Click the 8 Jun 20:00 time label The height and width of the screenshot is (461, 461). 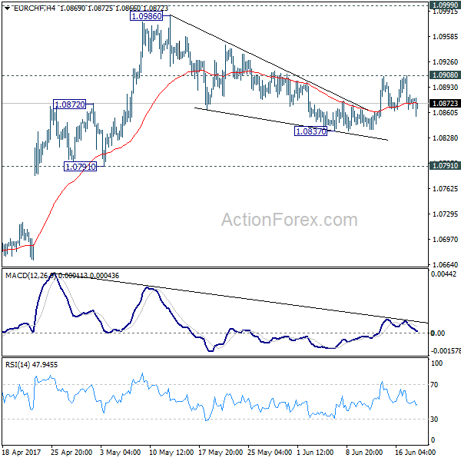pos(364,452)
